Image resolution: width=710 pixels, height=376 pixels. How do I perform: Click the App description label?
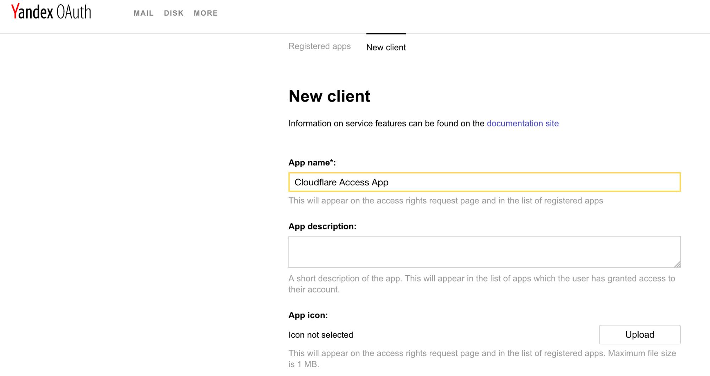click(322, 226)
